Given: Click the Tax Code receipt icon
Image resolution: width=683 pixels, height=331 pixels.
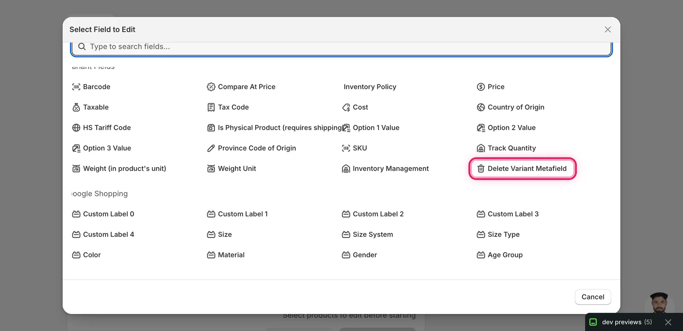Looking at the screenshot, I should (211, 107).
